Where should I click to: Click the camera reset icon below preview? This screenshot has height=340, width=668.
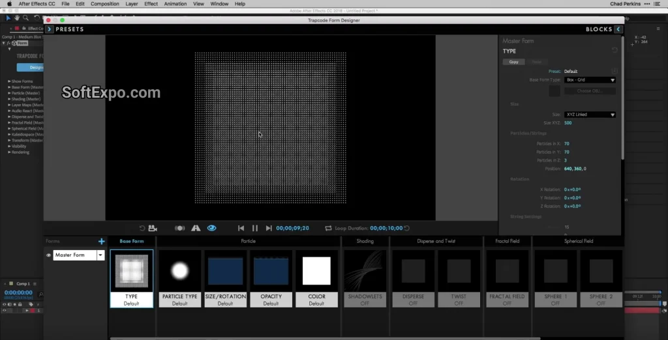(x=142, y=228)
